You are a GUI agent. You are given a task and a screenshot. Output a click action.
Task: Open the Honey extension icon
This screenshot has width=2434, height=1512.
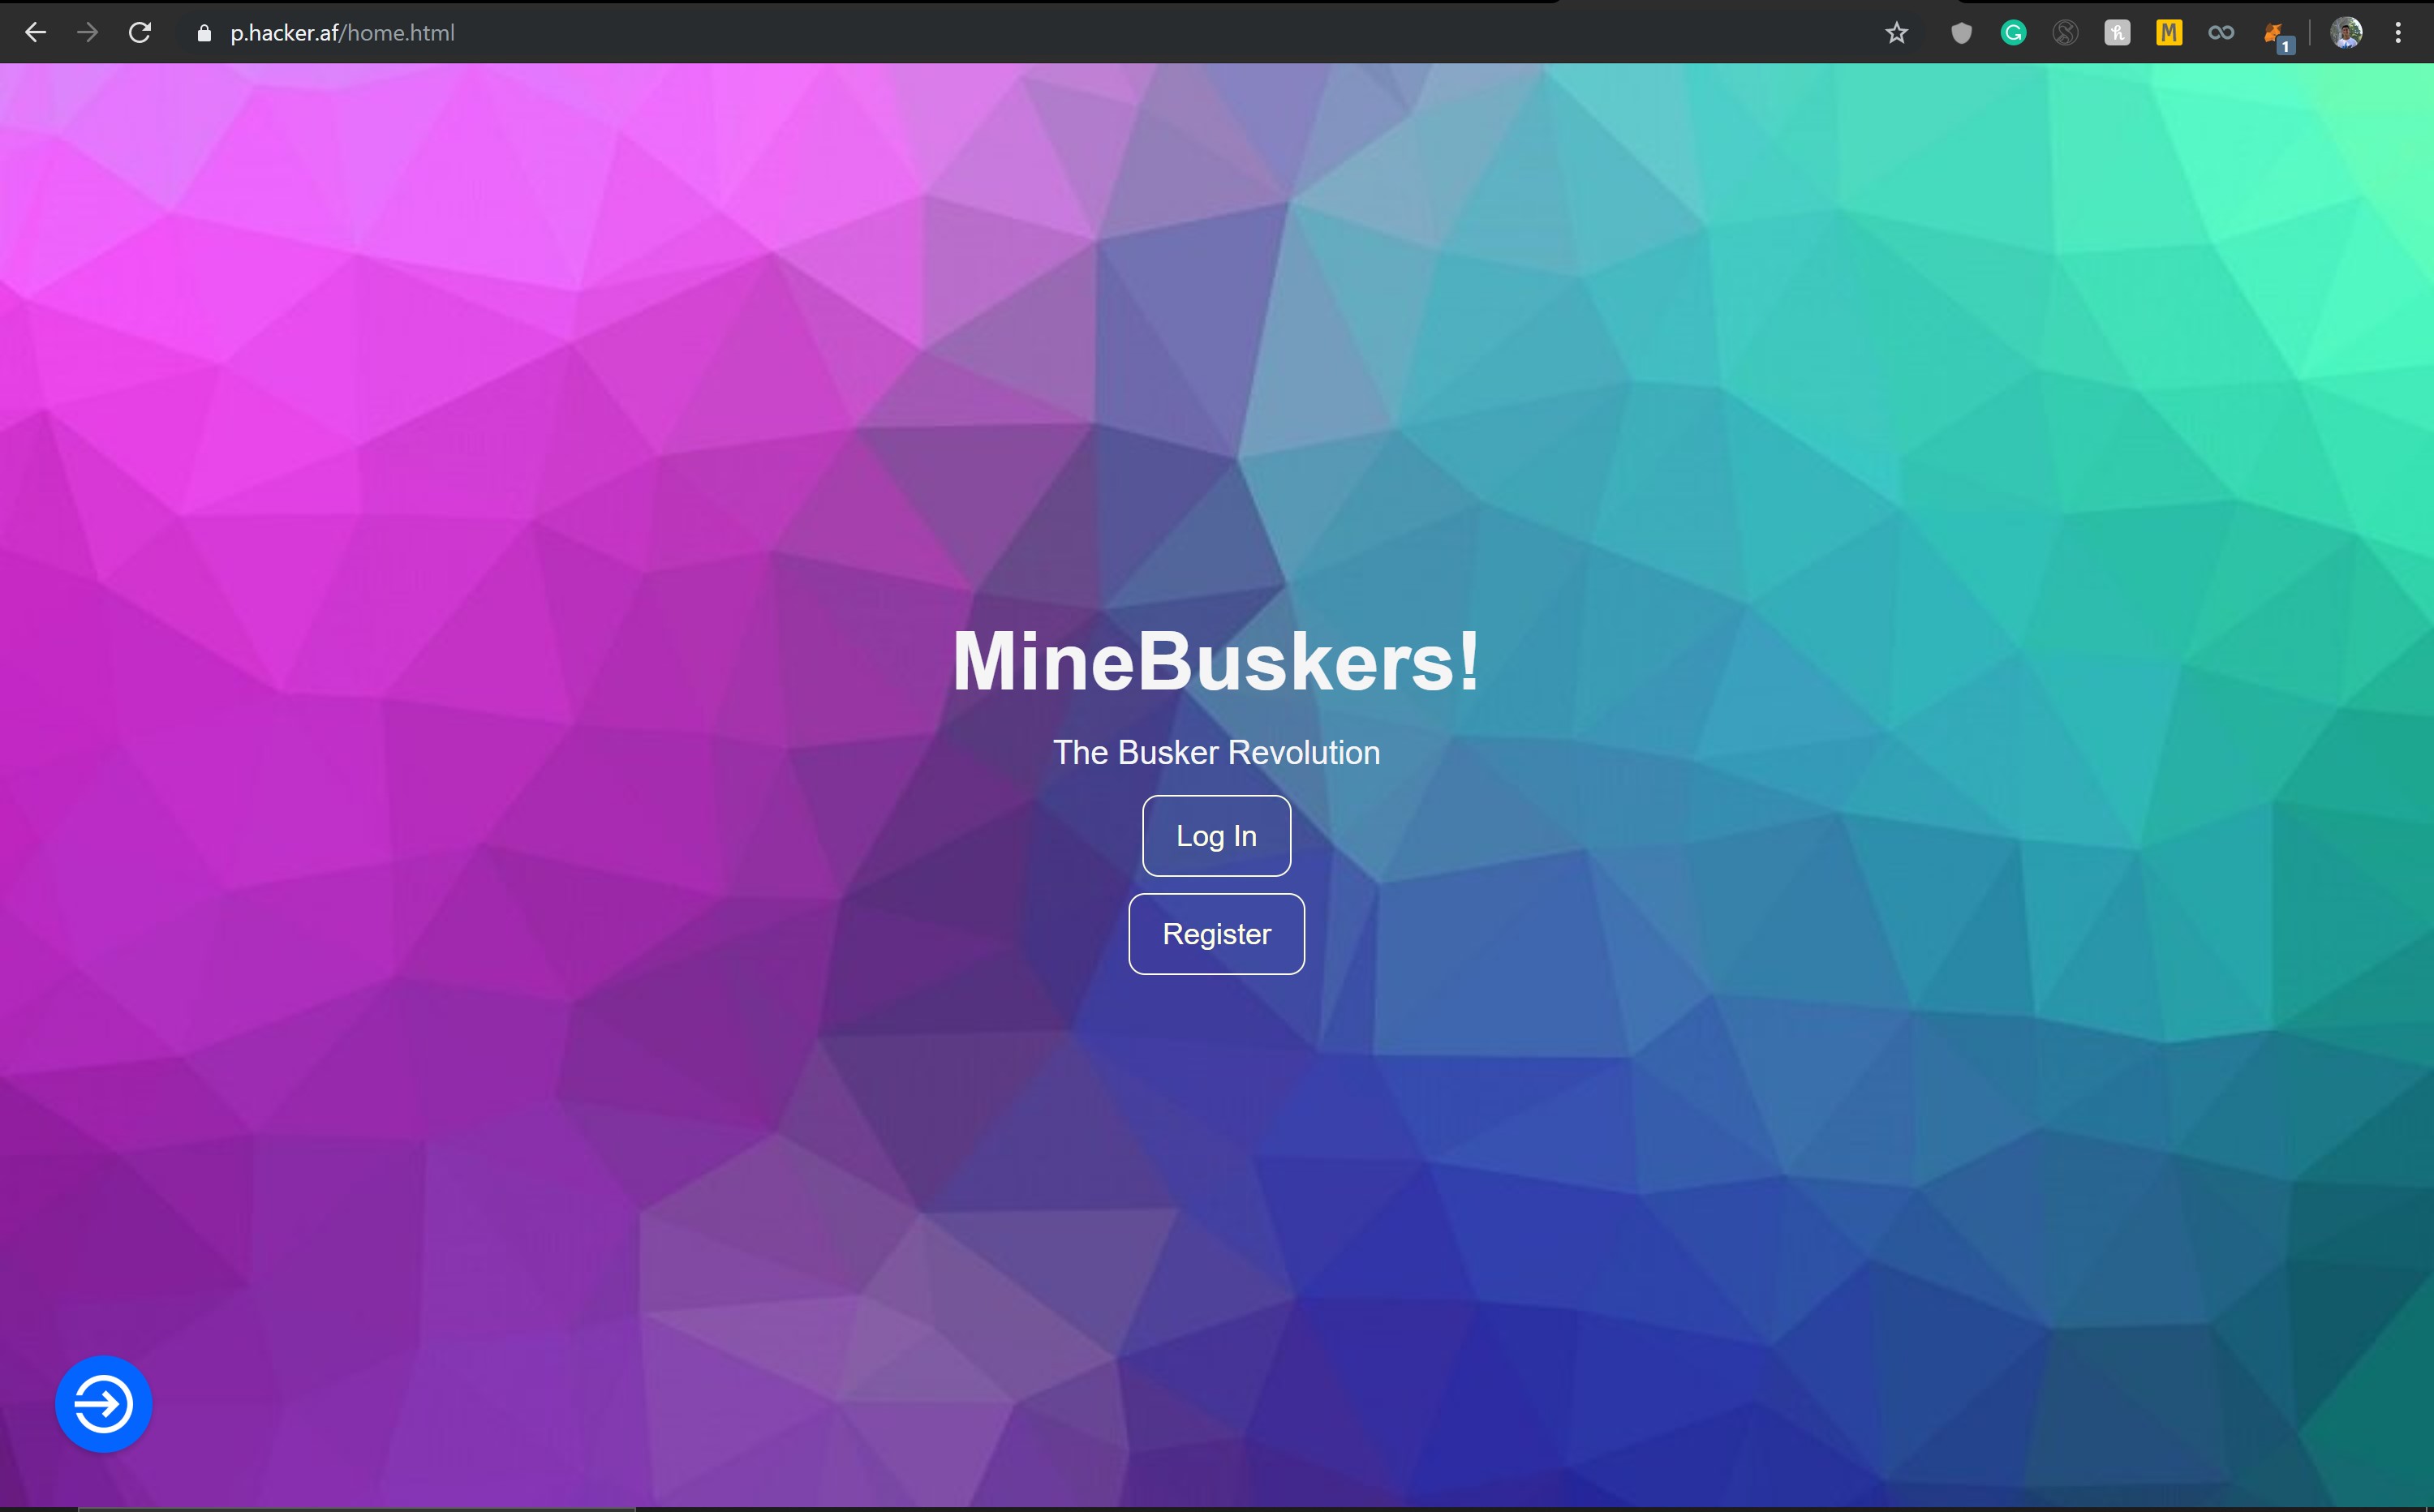(x=2117, y=33)
